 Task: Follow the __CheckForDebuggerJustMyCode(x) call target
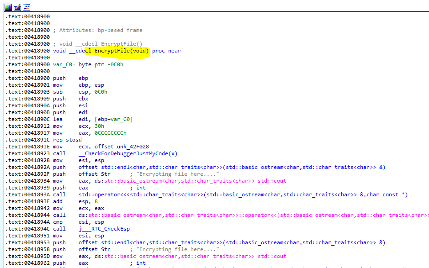[128, 153]
